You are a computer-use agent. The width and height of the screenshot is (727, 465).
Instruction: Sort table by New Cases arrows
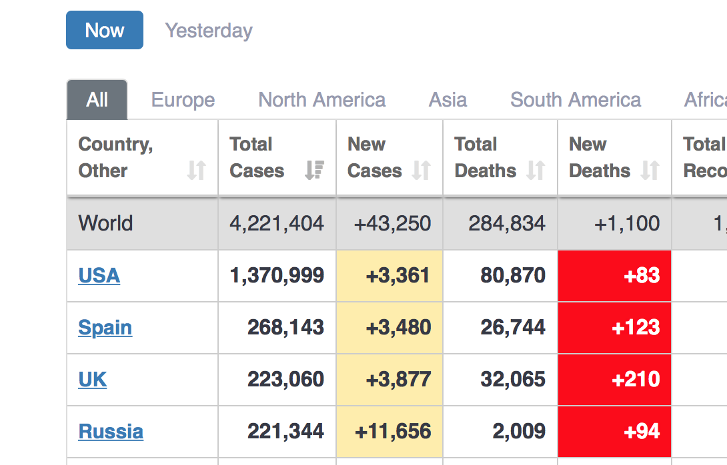click(421, 171)
